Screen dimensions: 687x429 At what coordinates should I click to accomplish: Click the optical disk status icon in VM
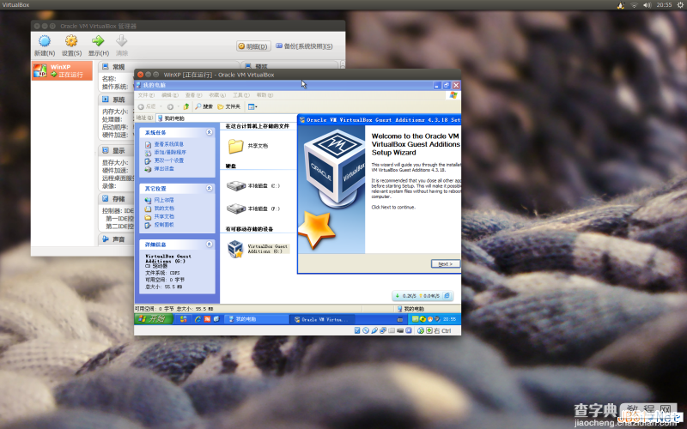pyautogui.click(x=366, y=330)
